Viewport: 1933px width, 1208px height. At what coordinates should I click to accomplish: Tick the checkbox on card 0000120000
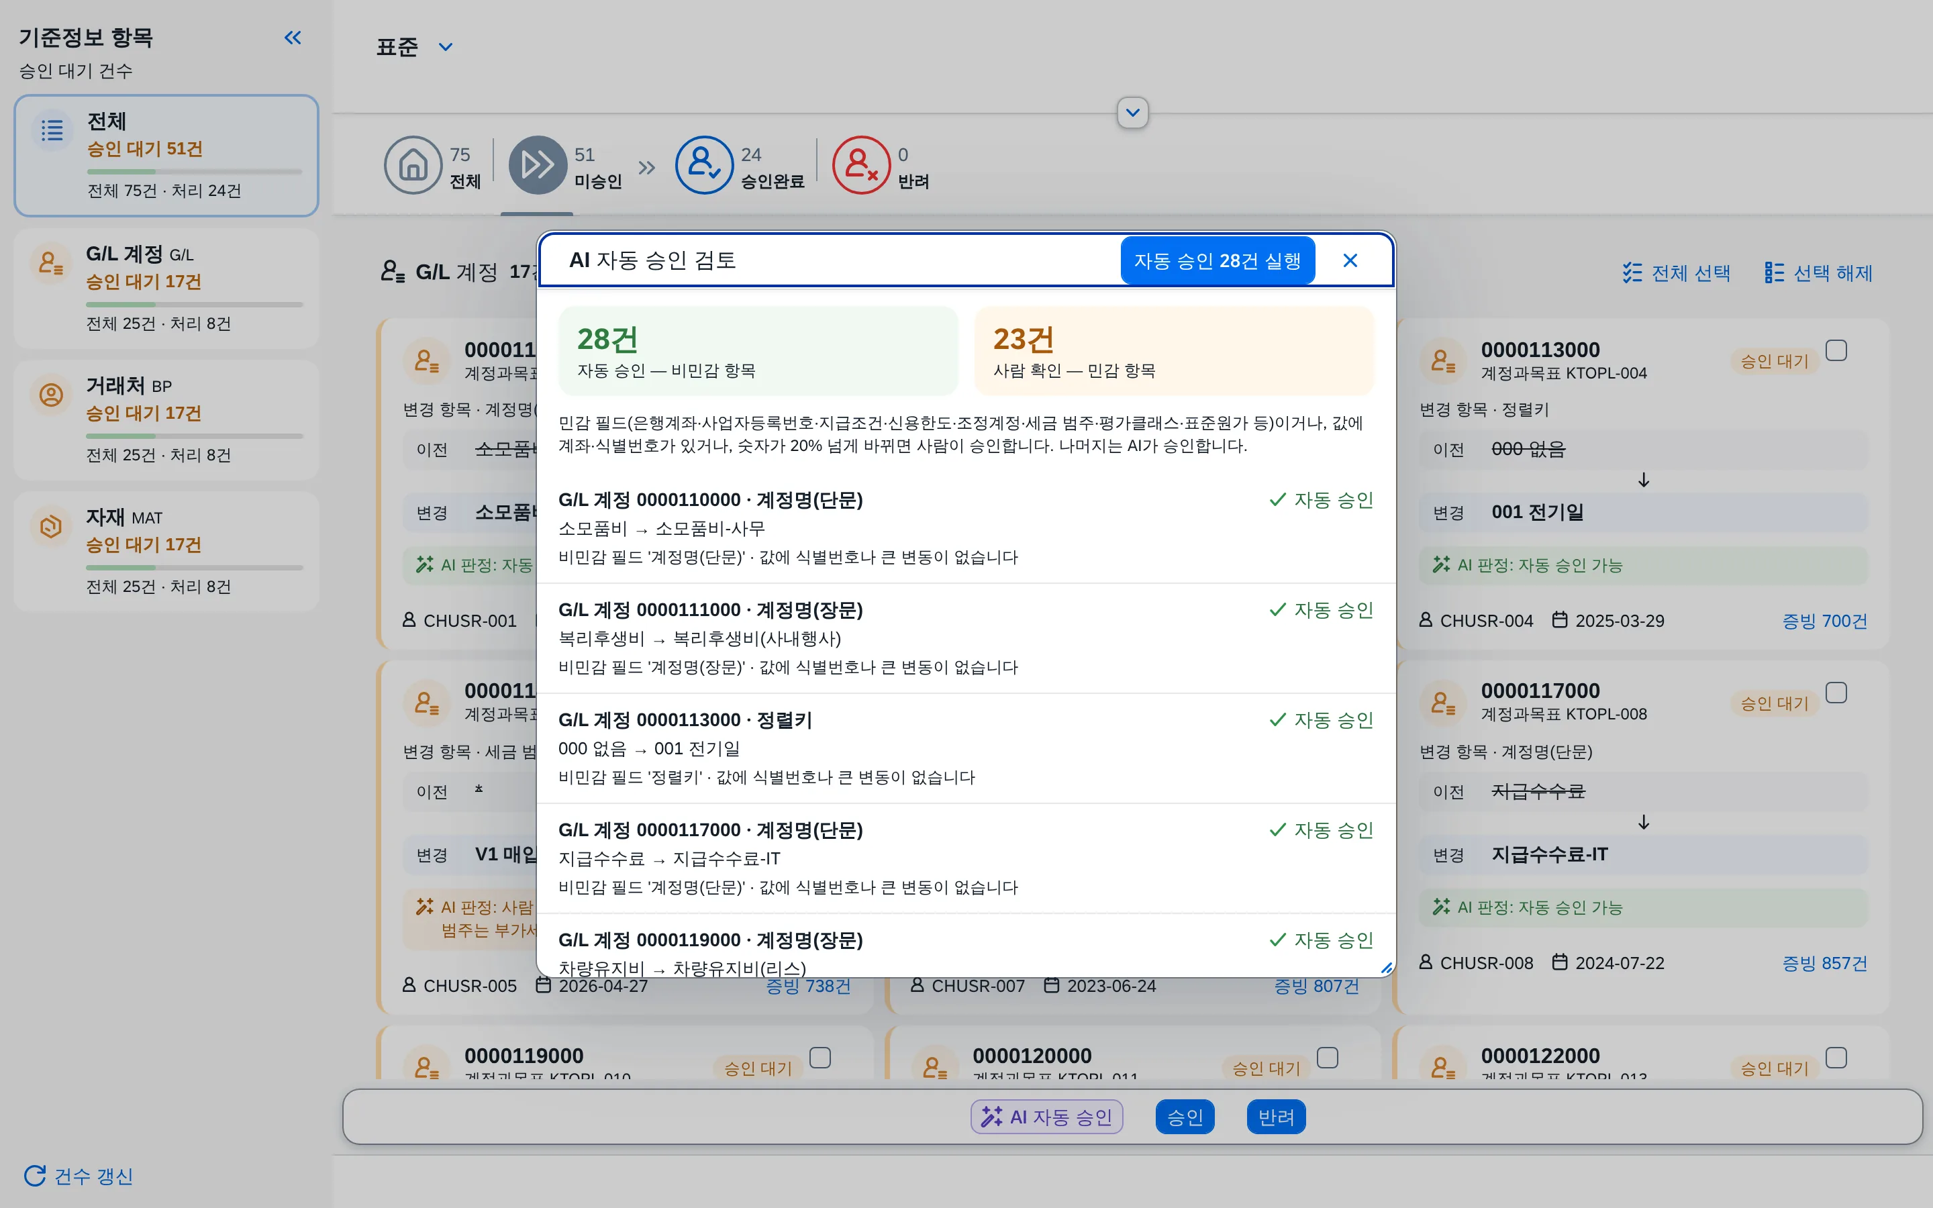click(1328, 1058)
